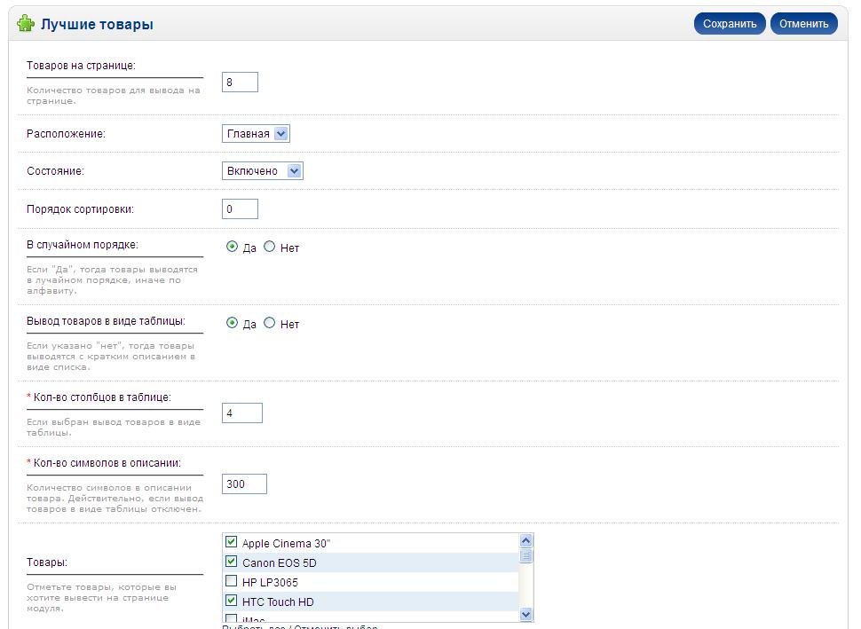The height and width of the screenshot is (629, 861).
Task: Expand the Состояние dropdown
Action: point(262,171)
